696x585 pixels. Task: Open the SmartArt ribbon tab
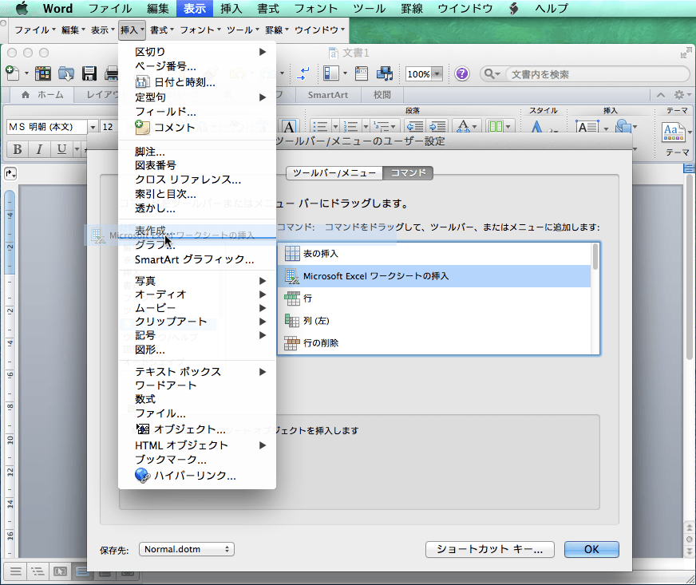327,94
